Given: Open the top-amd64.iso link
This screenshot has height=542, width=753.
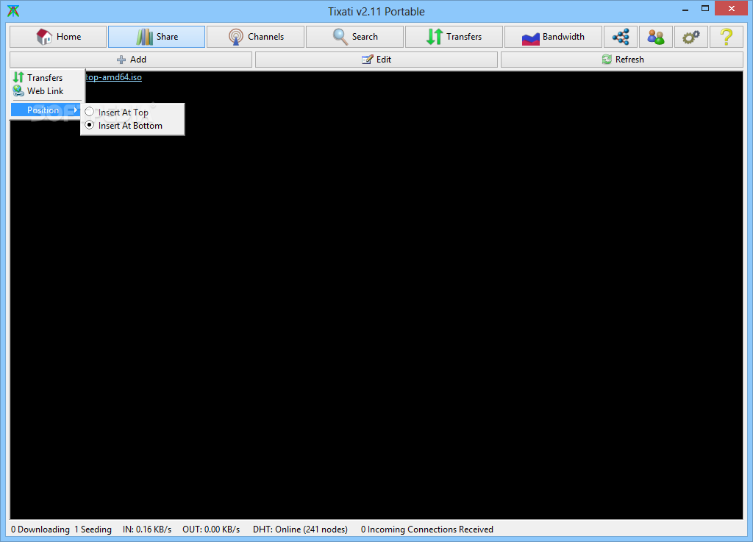Looking at the screenshot, I should tap(114, 77).
